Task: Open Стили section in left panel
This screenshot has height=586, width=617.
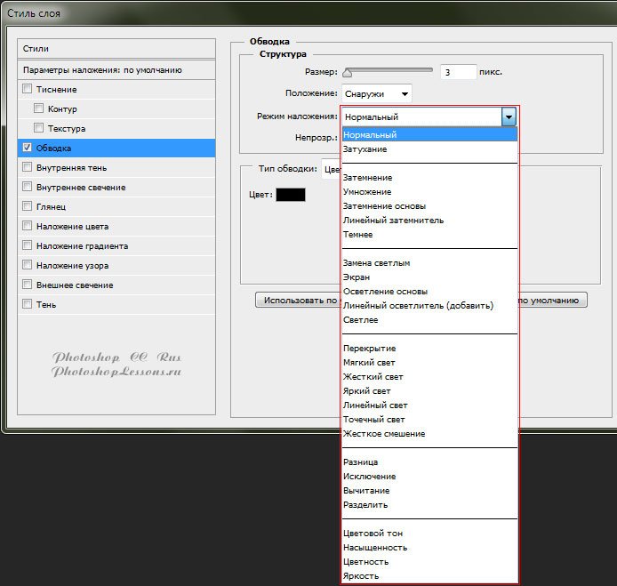Action: click(116, 48)
